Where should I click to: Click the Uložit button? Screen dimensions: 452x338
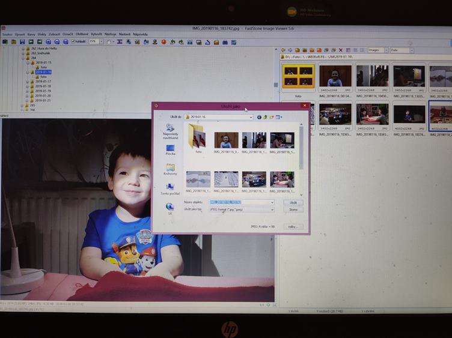pyautogui.click(x=293, y=202)
